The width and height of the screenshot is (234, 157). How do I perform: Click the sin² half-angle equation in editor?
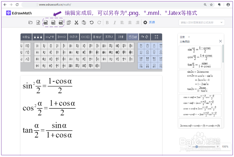tap(47, 86)
